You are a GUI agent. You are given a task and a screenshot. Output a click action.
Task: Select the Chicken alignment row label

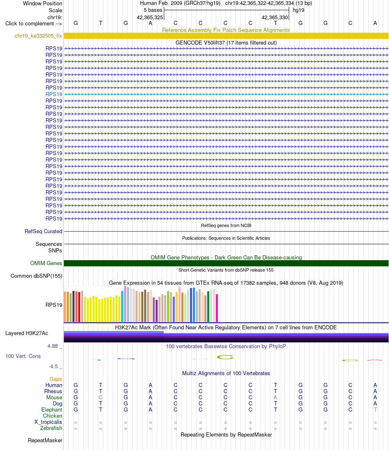click(52, 416)
